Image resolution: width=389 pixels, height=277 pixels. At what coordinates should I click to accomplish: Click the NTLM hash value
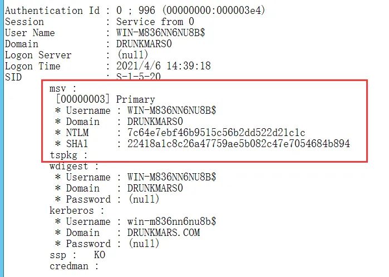tap(216, 133)
